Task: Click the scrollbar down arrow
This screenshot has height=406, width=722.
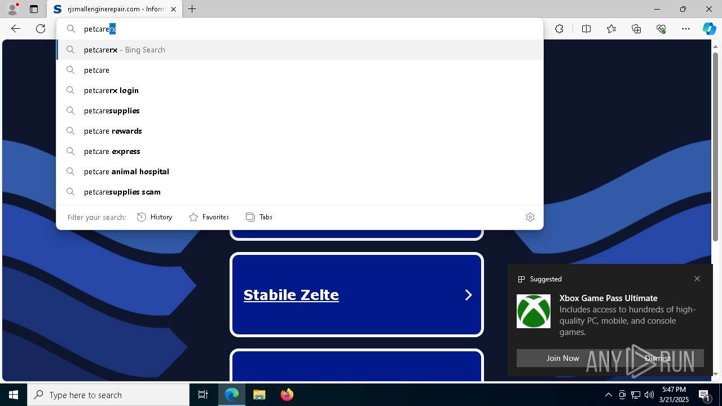Action: point(715,374)
